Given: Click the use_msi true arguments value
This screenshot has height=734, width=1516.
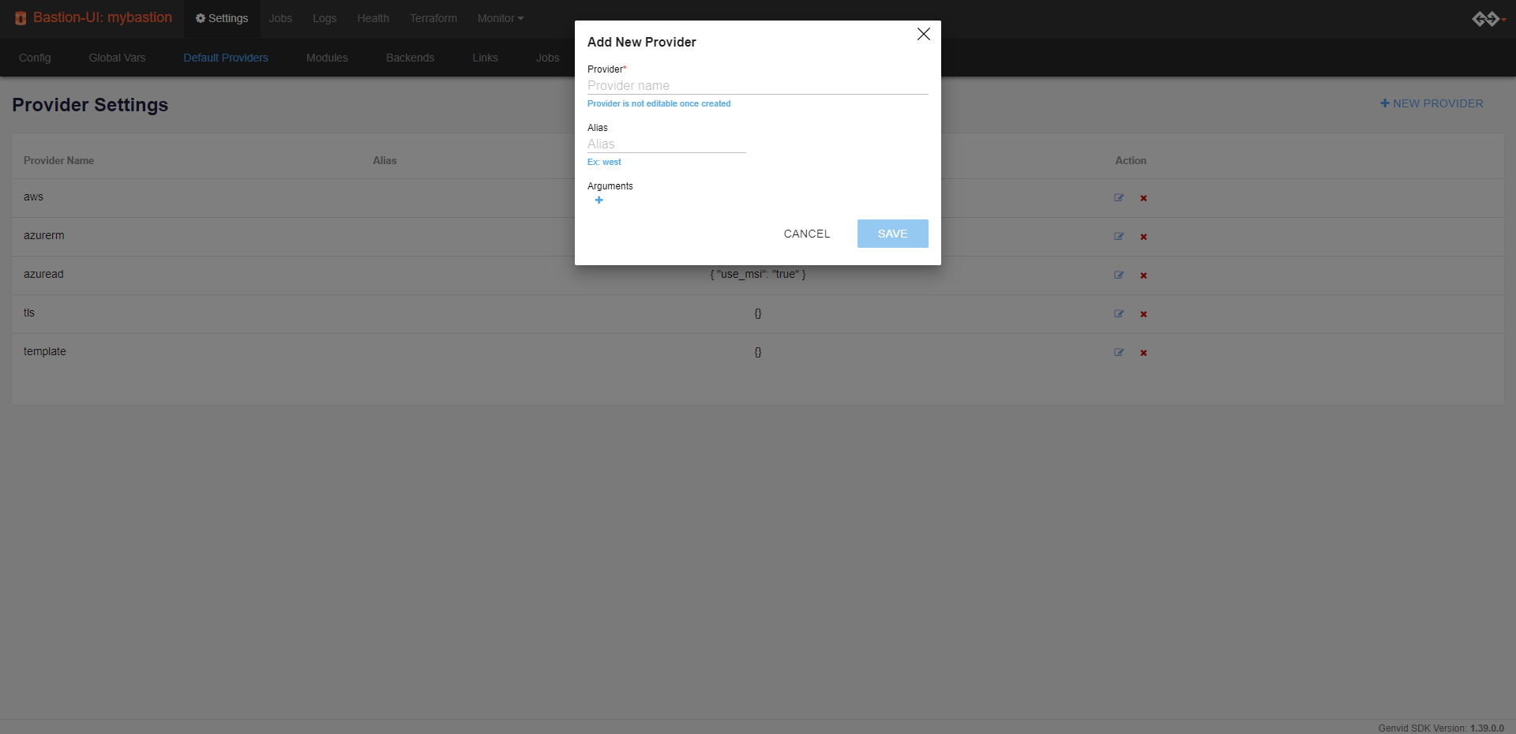Looking at the screenshot, I should pos(758,274).
